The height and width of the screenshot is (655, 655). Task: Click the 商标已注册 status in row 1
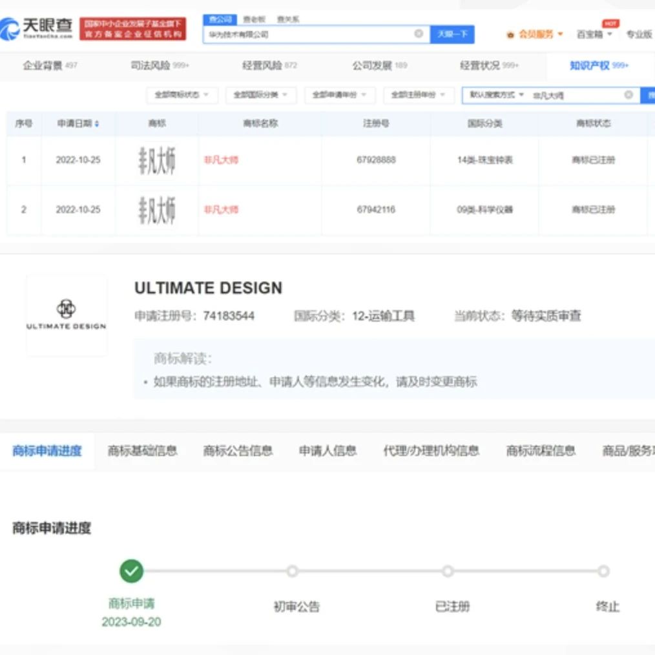(x=593, y=160)
